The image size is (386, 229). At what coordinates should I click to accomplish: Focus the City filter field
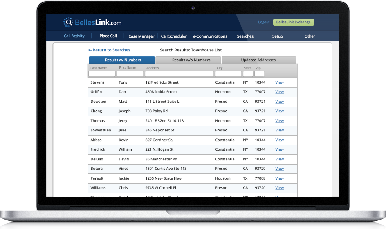(229, 74)
